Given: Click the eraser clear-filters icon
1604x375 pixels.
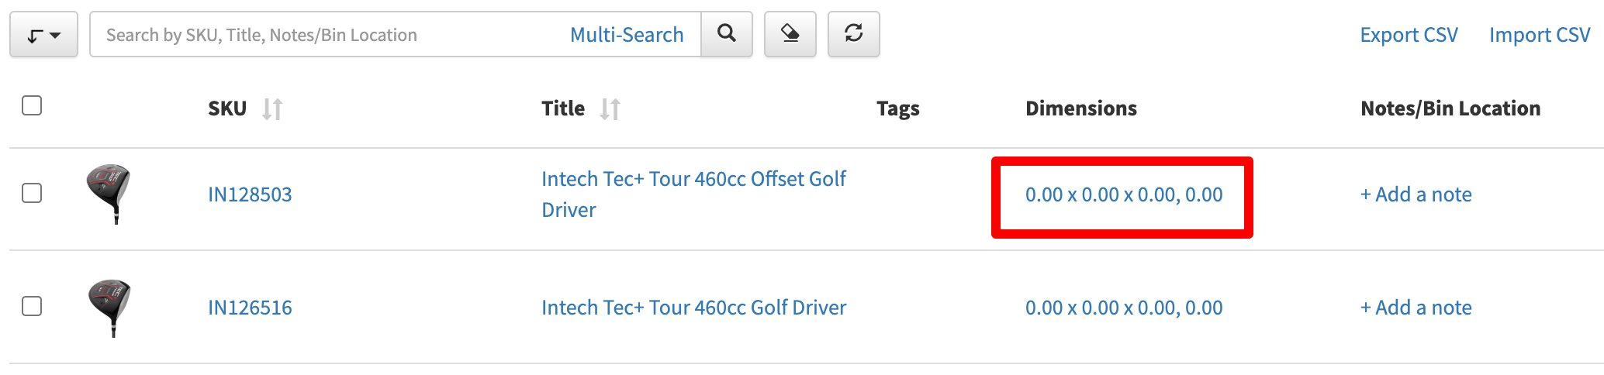Looking at the screenshot, I should 790,34.
